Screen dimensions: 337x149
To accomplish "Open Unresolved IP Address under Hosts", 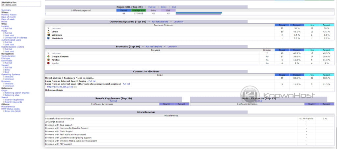I will point(16,38).
